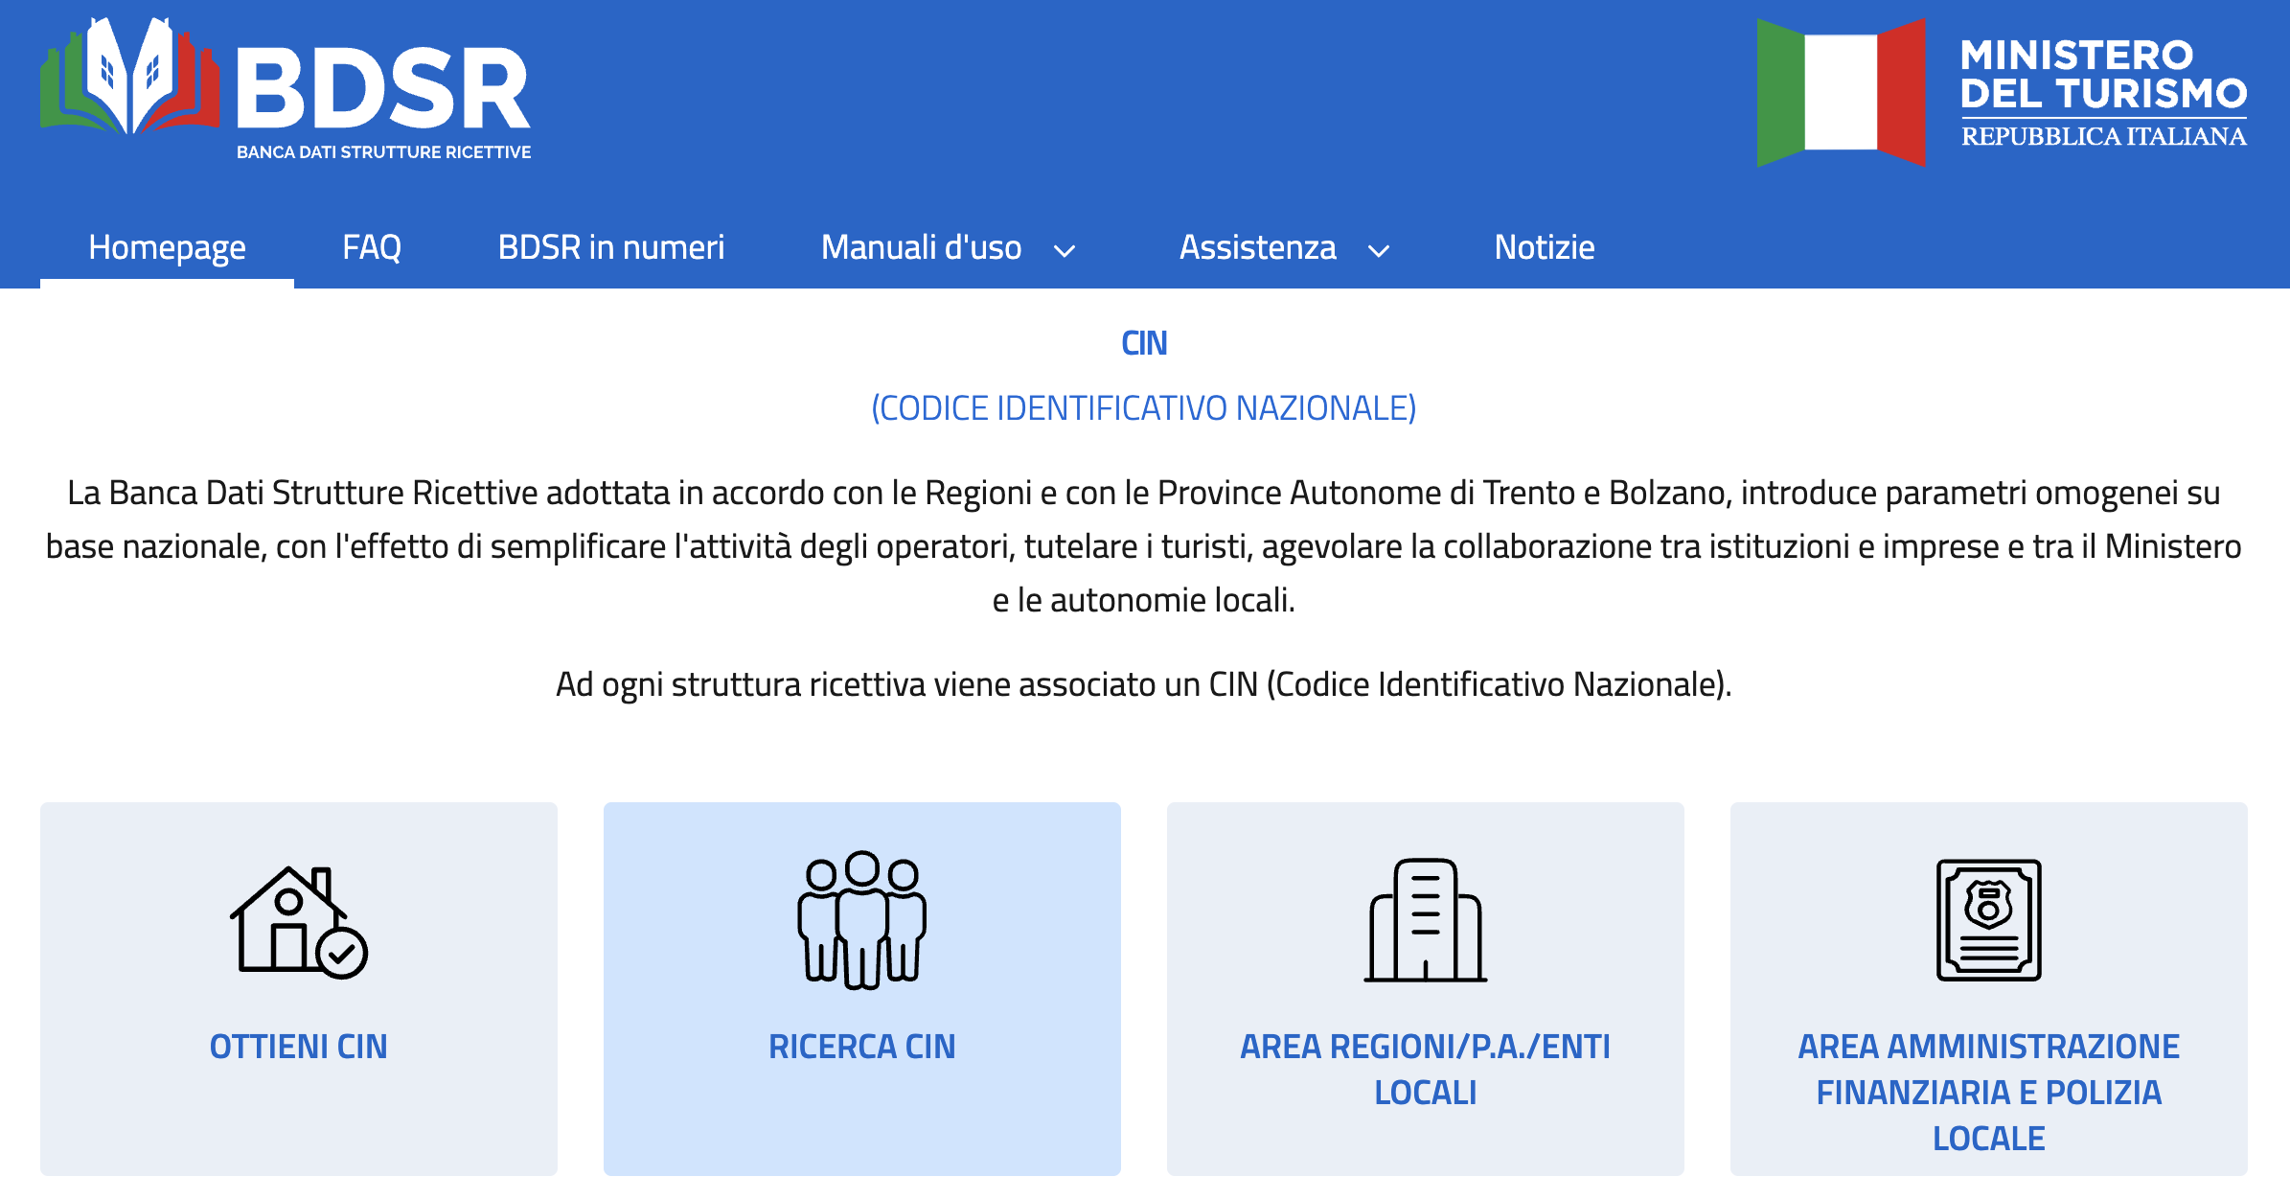Click the house with checkmark icon
Image resolution: width=2290 pixels, height=1200 pixels.
point(298,922)
